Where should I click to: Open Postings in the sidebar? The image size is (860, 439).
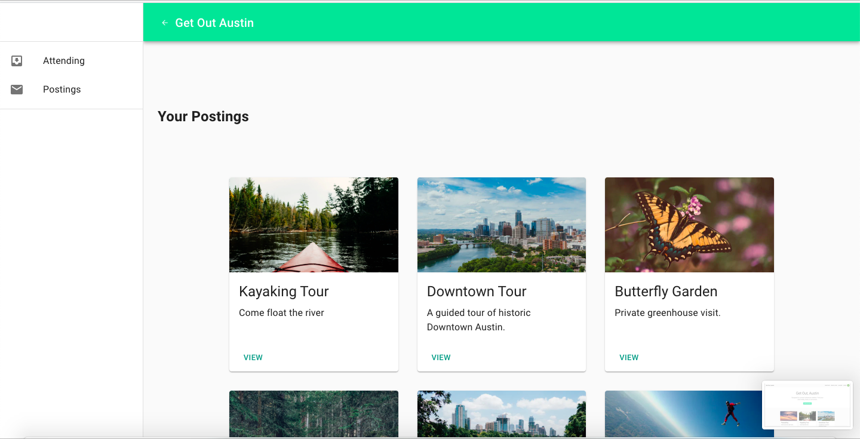pos(62,90)
